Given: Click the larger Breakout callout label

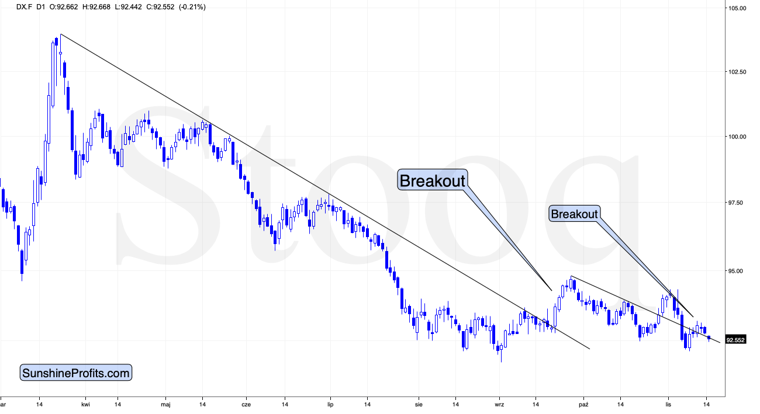Looking at the screenshot, I should point(433,180).
